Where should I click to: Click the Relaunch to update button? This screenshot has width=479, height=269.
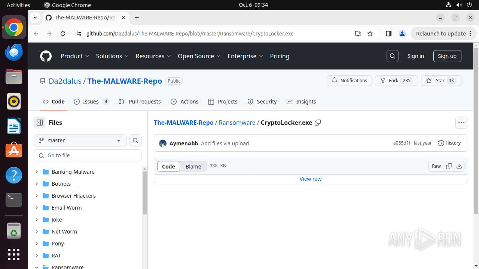tap(443, 34)
